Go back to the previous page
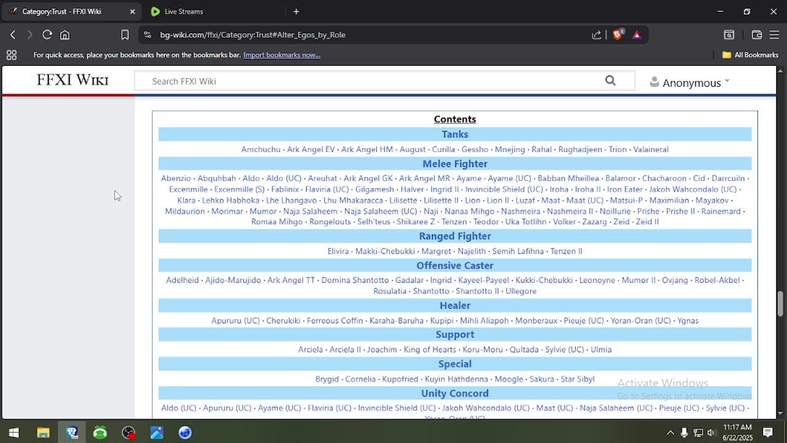Screen dimensions: 787x443 click(12, 35)
